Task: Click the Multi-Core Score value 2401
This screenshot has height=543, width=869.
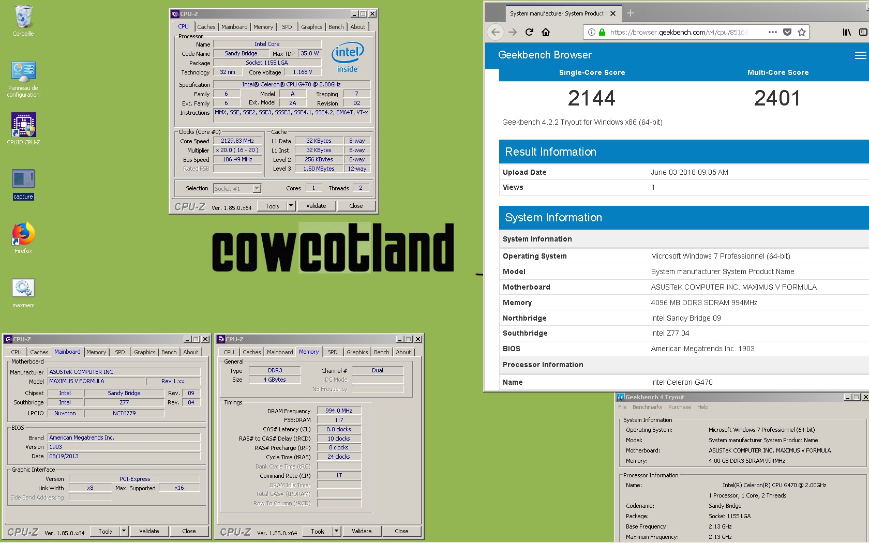Action: [x=777, y=98]
